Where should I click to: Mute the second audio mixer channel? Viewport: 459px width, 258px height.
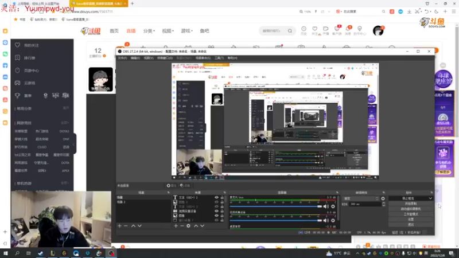[x=326, y=221]
